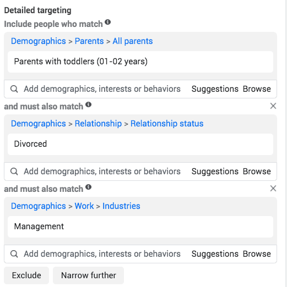Click info icon beside Include people who match
Screen dimensions: 287x287
point(107,22)
